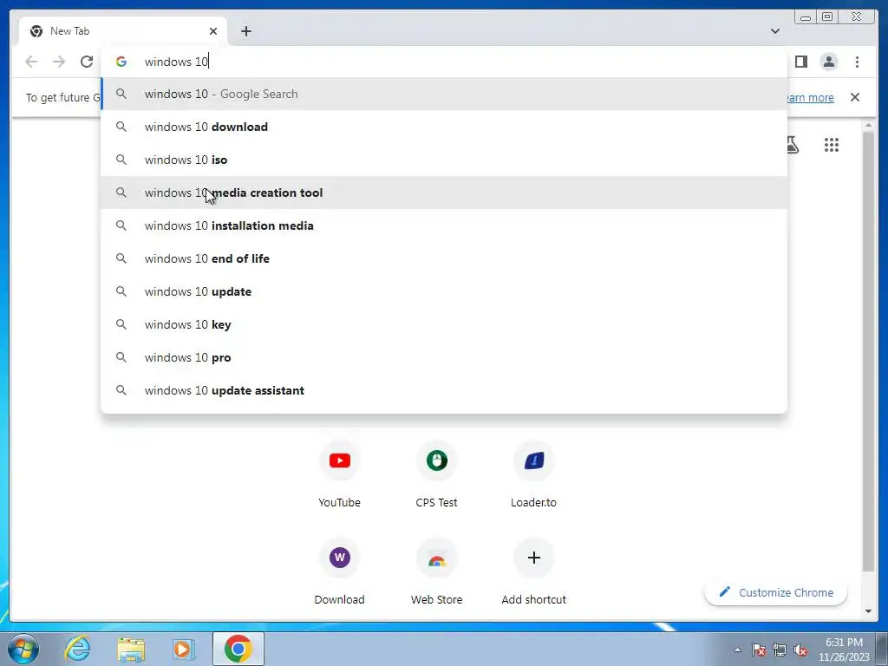
Task: Click scrollbar down arrow
Action: 868,611
